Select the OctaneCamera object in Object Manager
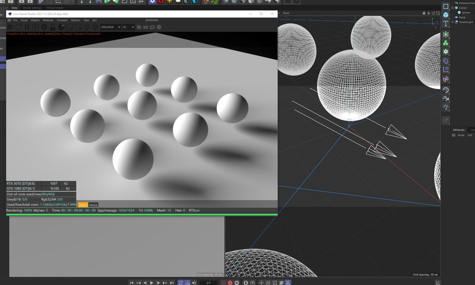This screenshot has width=475, height=285. 467,3
